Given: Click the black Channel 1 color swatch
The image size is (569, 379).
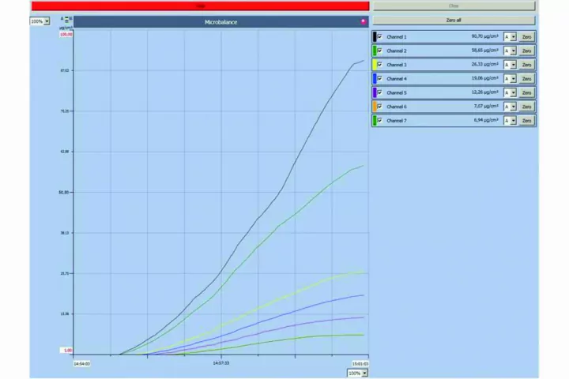Looking at the screenshot, I should point(374,36).
